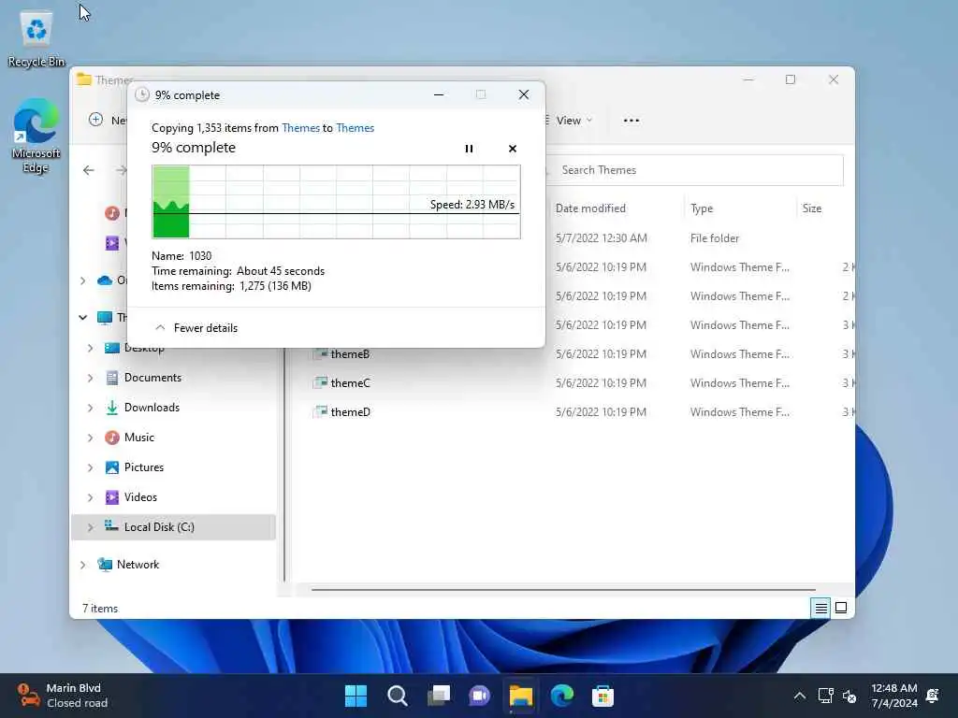958x718 pixels.
Task: Click the themeD file icon
Action: 320,412
